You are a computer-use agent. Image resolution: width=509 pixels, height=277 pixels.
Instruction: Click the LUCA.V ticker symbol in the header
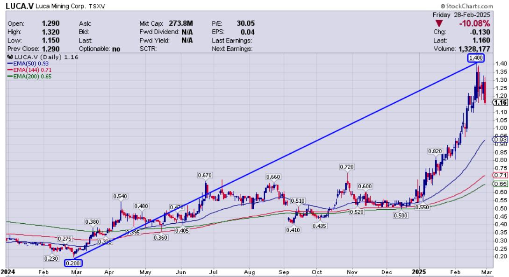point(20,6)
